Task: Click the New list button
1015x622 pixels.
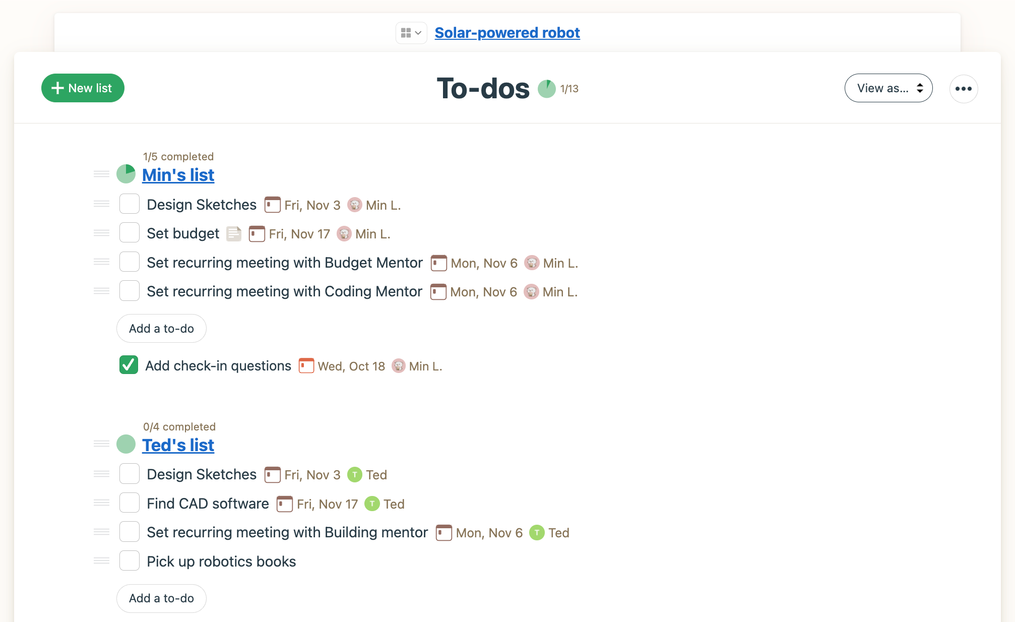Action: [83, 88]
